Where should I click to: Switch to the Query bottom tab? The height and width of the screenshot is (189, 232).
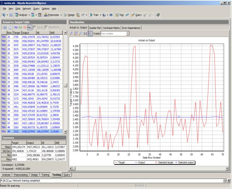pyautogui.click(x=67, y=175)
